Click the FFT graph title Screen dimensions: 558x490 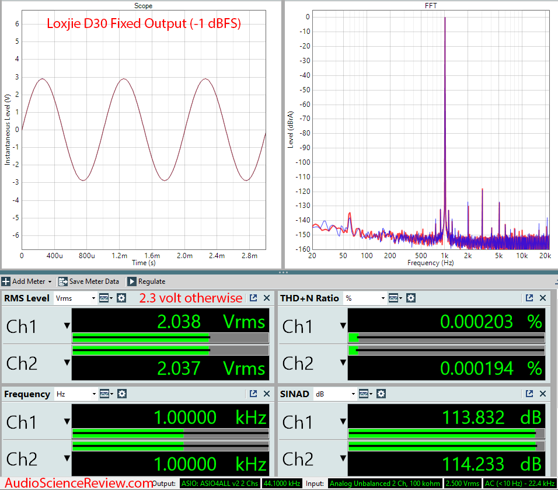[431, 6]
